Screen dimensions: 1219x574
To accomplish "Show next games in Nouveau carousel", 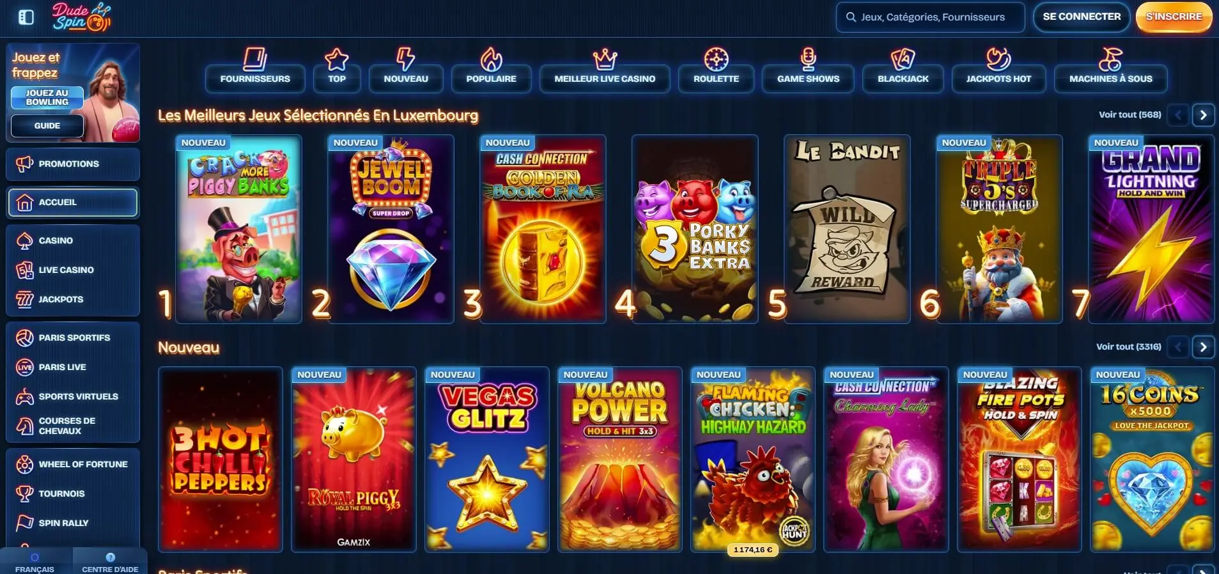I will click(1203, 347).
